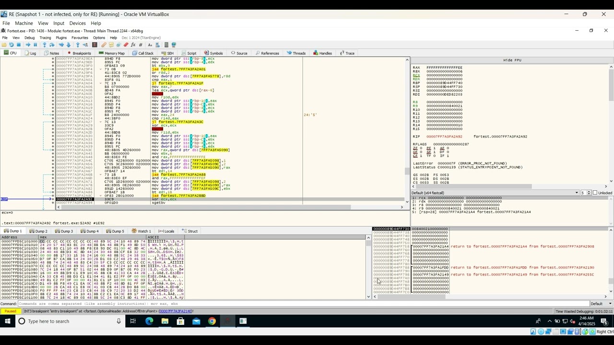Switch to the Breakpoints tab

(x=79, y=53)
